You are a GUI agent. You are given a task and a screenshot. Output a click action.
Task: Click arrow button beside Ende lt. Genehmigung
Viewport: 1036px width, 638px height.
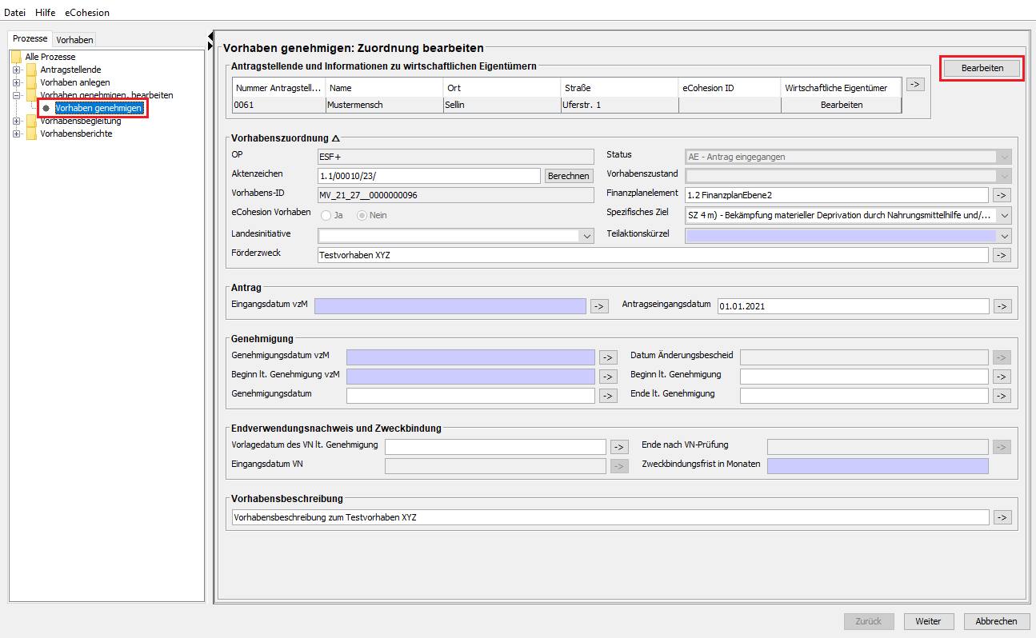1002,395
